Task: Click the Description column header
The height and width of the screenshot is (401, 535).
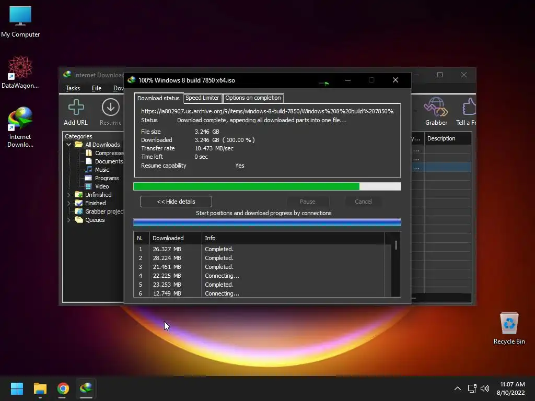Action: [448, 138]
